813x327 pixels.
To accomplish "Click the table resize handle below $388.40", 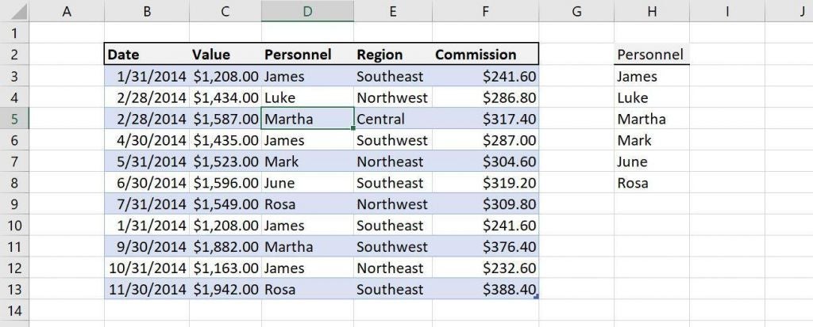I will (536, 296).
